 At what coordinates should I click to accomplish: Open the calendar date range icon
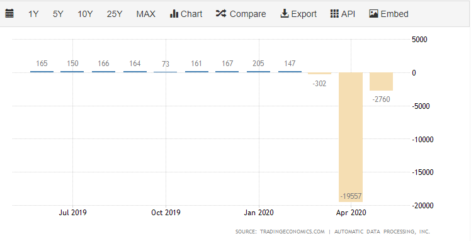pos(9,14)
